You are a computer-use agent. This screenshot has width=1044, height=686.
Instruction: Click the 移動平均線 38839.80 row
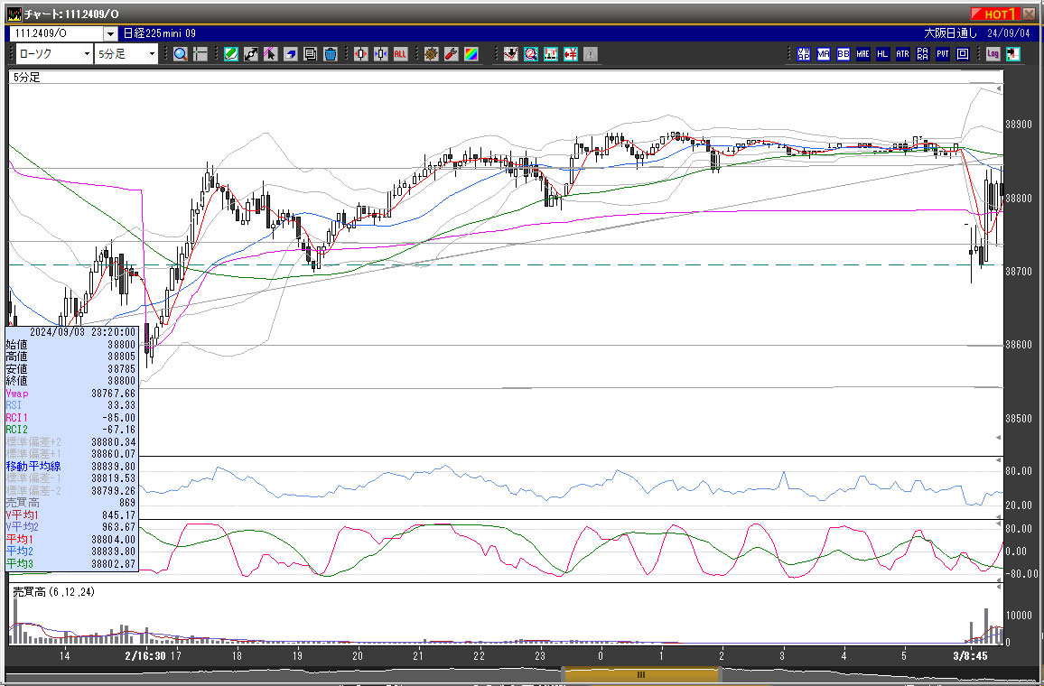point(70,467)
